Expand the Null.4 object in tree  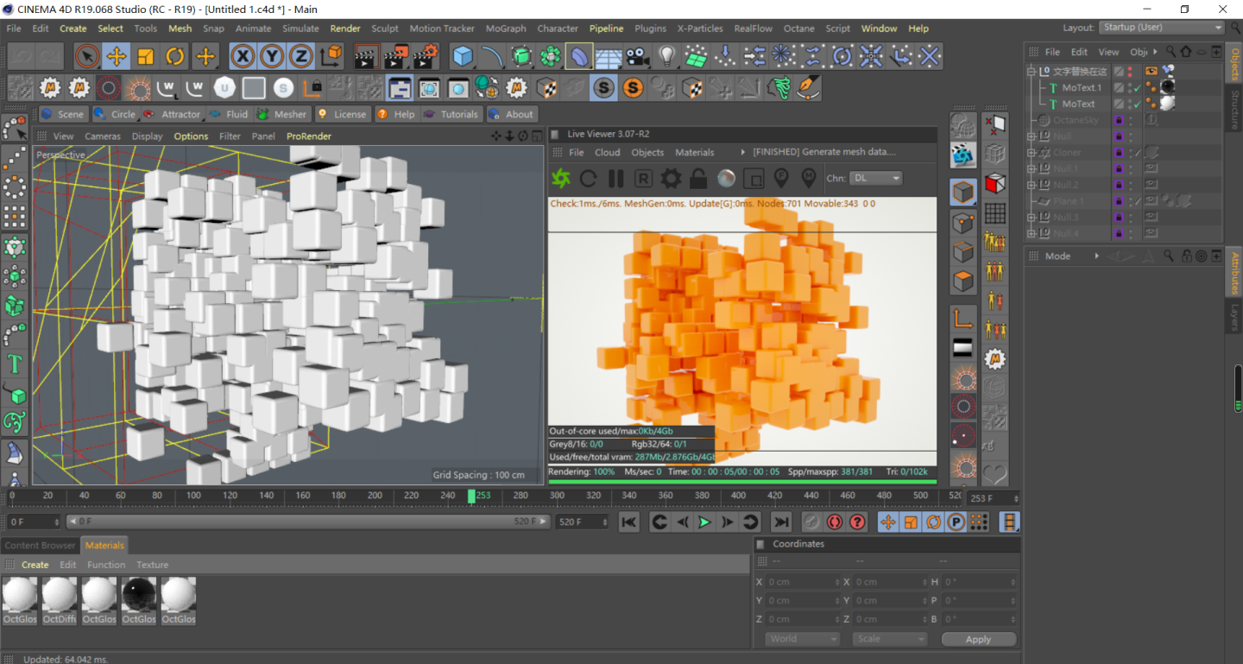(x=1031, y=234)
